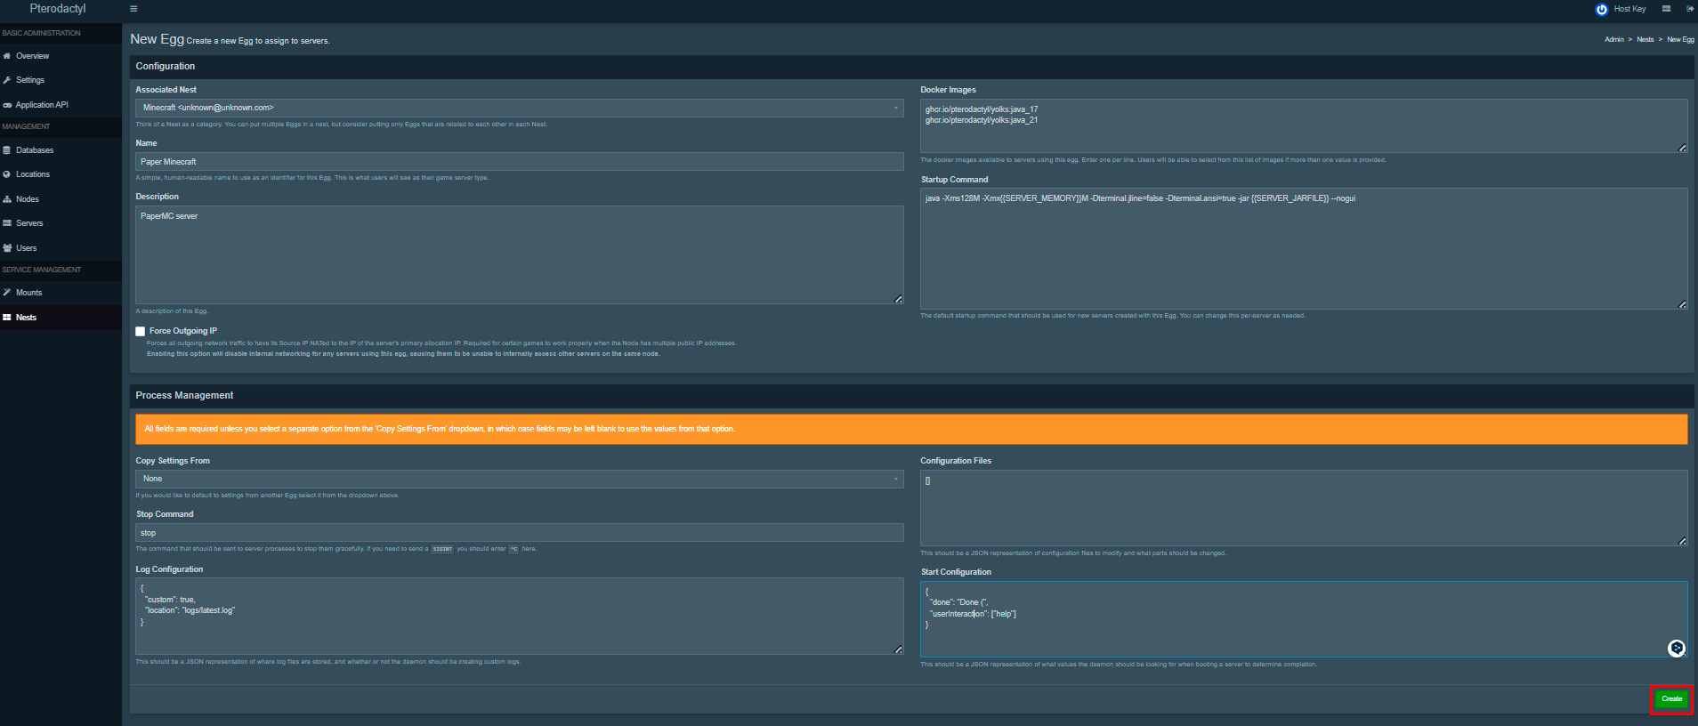Click the SIGINT code tag in help text
The height and width of the screenshot is (726, 1698).
click(x=442, y=549)
